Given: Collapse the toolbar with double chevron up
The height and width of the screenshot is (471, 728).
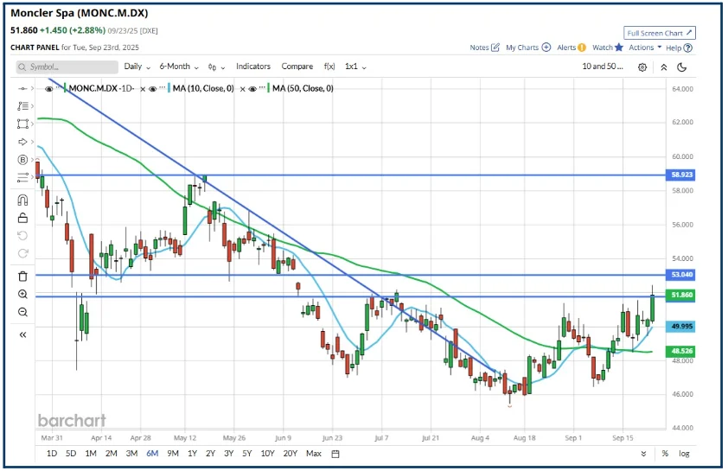Looking at the screenshot, I should (664, 67).
